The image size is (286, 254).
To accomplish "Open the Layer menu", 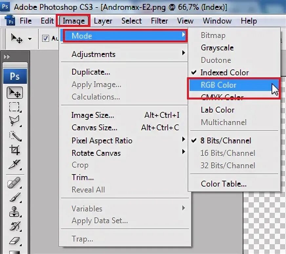I will coord(103,21).
